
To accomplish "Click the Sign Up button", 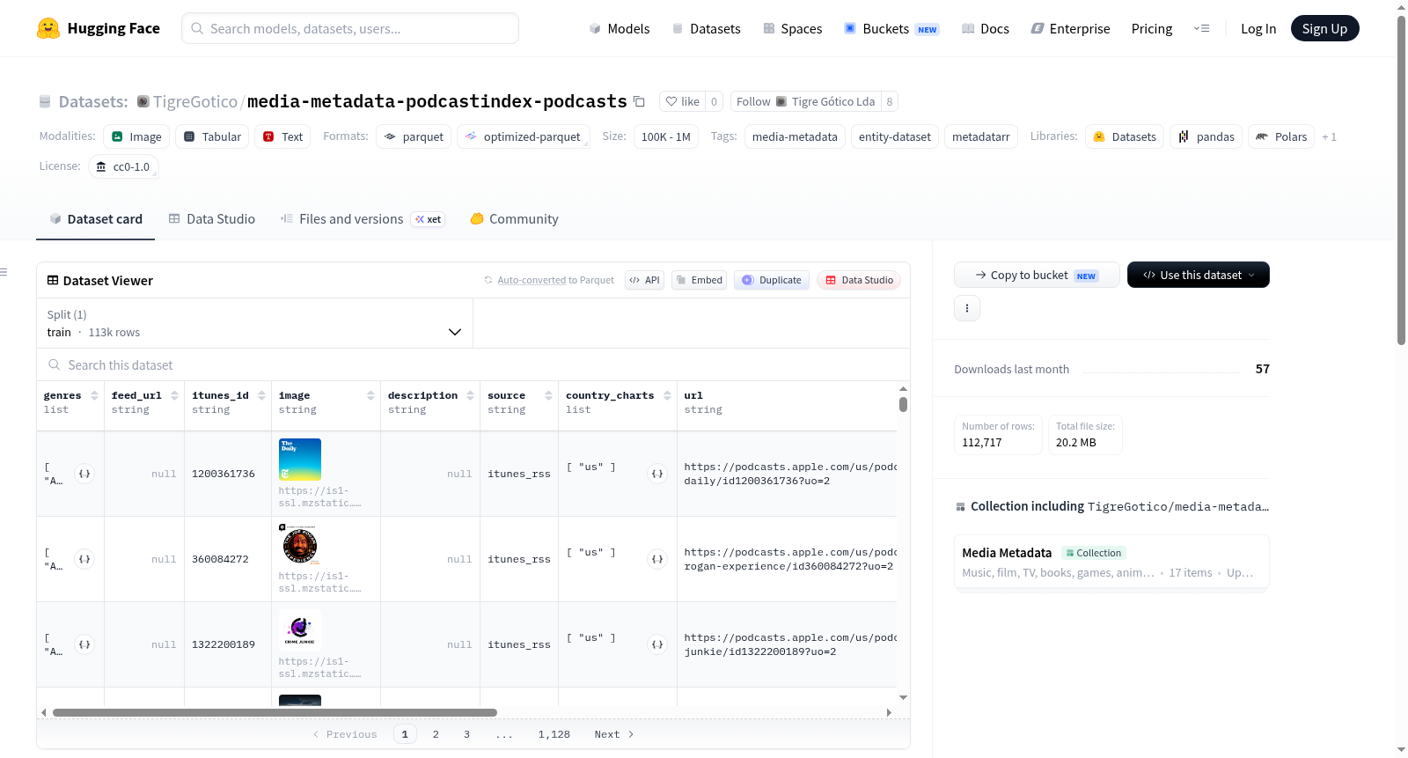I will point(1324,28).
